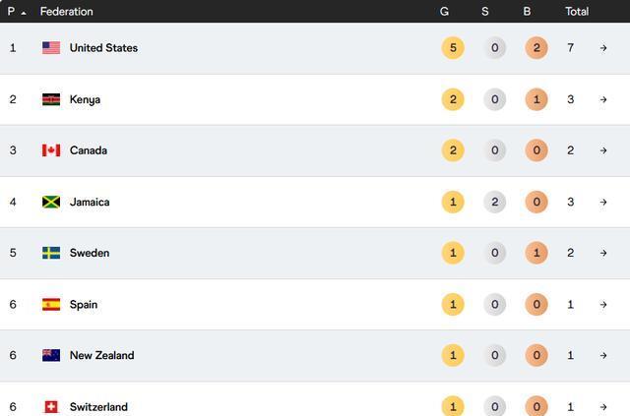Screen dimensions: 630x416
Task: Expand Kenya row with arrow
Action: point(603,99)
